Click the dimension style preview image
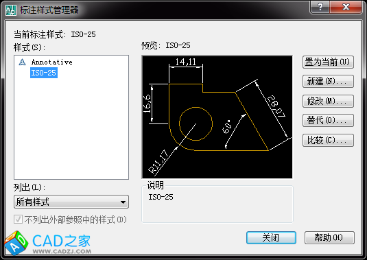 tap(217, 117)
